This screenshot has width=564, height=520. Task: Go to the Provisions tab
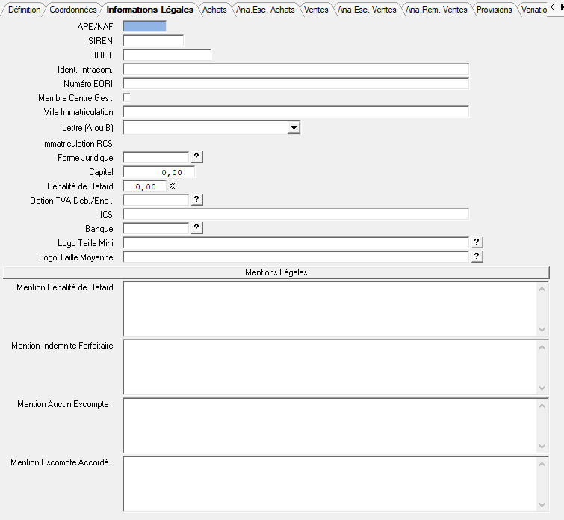coord(494,10)
